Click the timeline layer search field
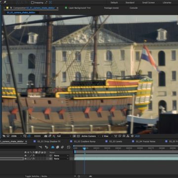 (18, 147)
